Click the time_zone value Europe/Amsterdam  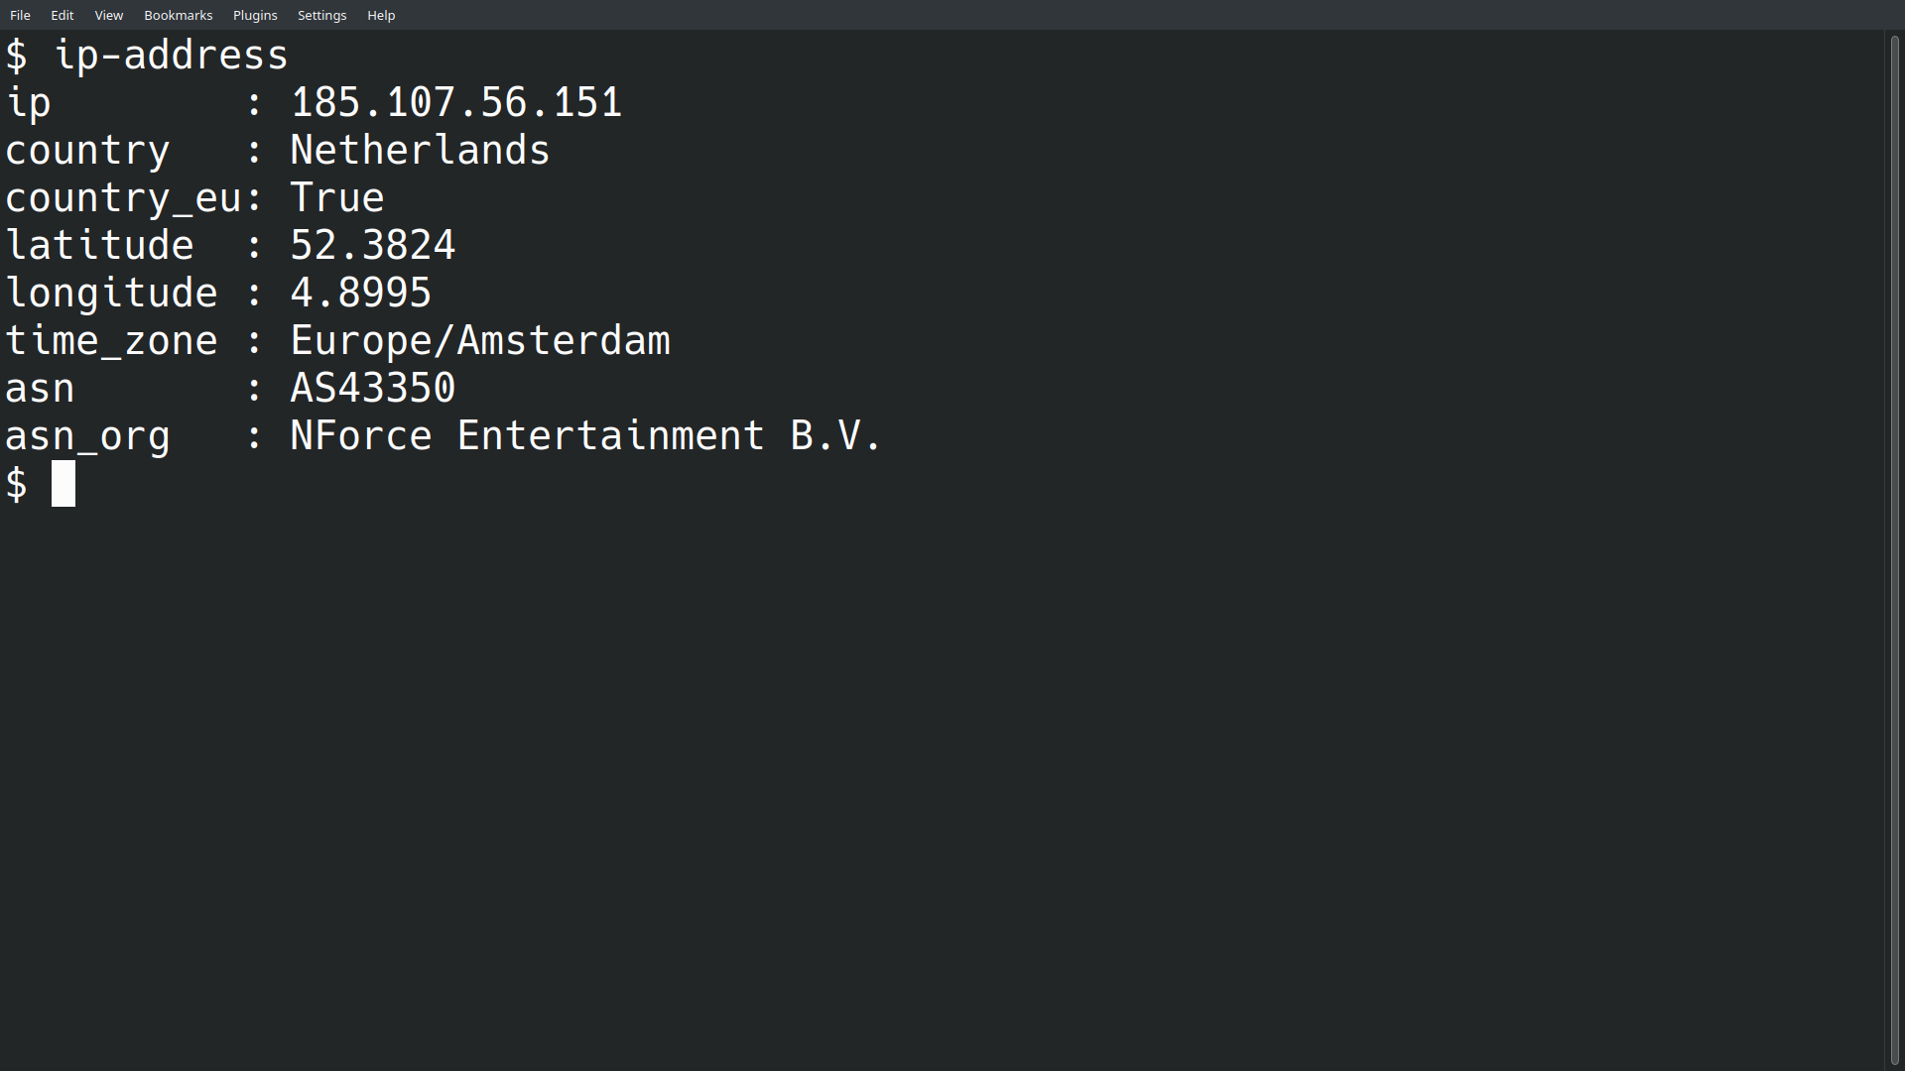(x=480, y=340)
